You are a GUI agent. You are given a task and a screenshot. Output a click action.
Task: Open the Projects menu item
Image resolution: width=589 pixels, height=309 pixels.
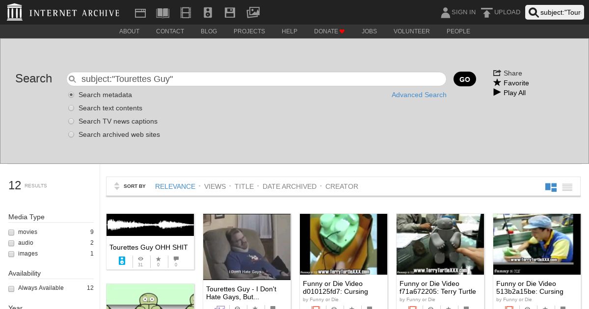249,31
